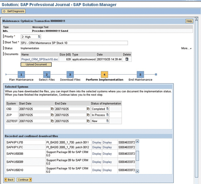Open Help for Maintenance Optimizer

189,21
